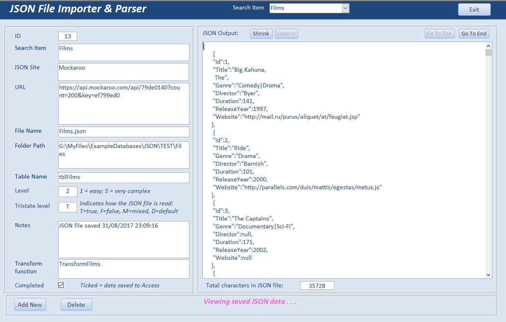Click the "Director":"Byer" line

pos(236,93)
